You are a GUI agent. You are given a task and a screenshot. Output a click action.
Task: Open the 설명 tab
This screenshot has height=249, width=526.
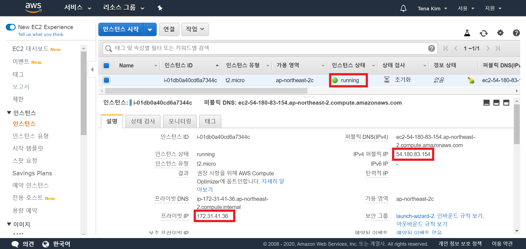coord(112,121)
